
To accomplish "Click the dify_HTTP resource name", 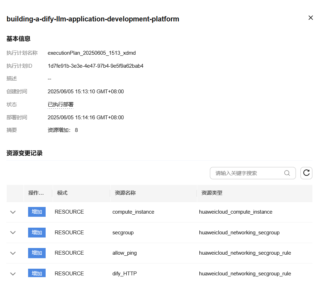I will (x=125, y=274).
